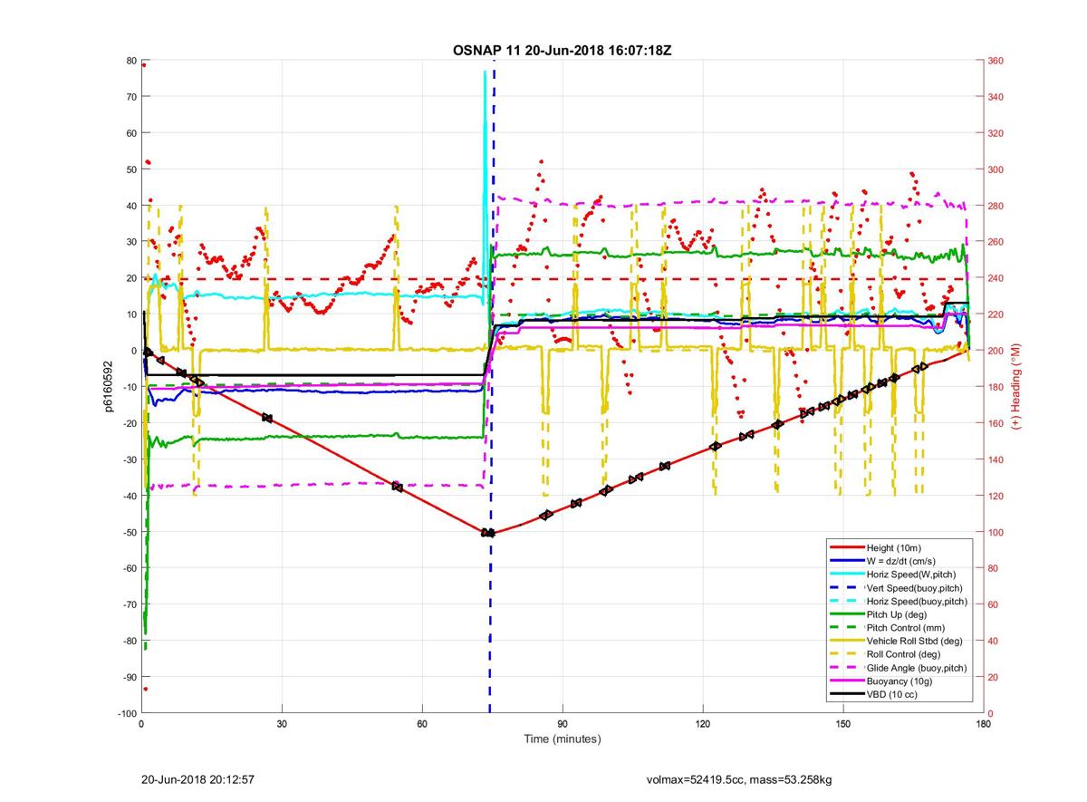This screenshot has height=802, width=1087.
Task: Select the -10 tick on the left axis
Action: pyautogui.click(x=130, y=387)
